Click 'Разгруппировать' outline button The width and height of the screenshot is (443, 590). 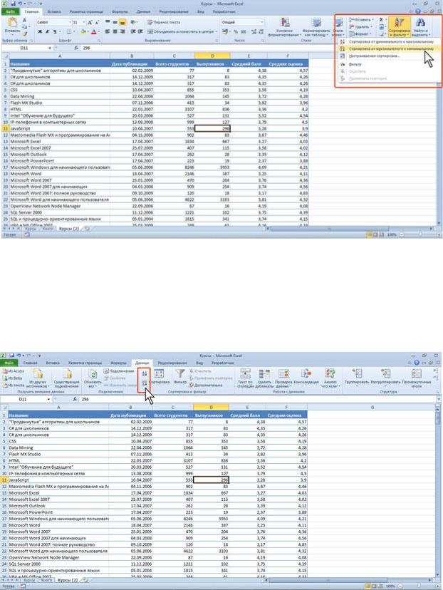click(x=385, y=378)
